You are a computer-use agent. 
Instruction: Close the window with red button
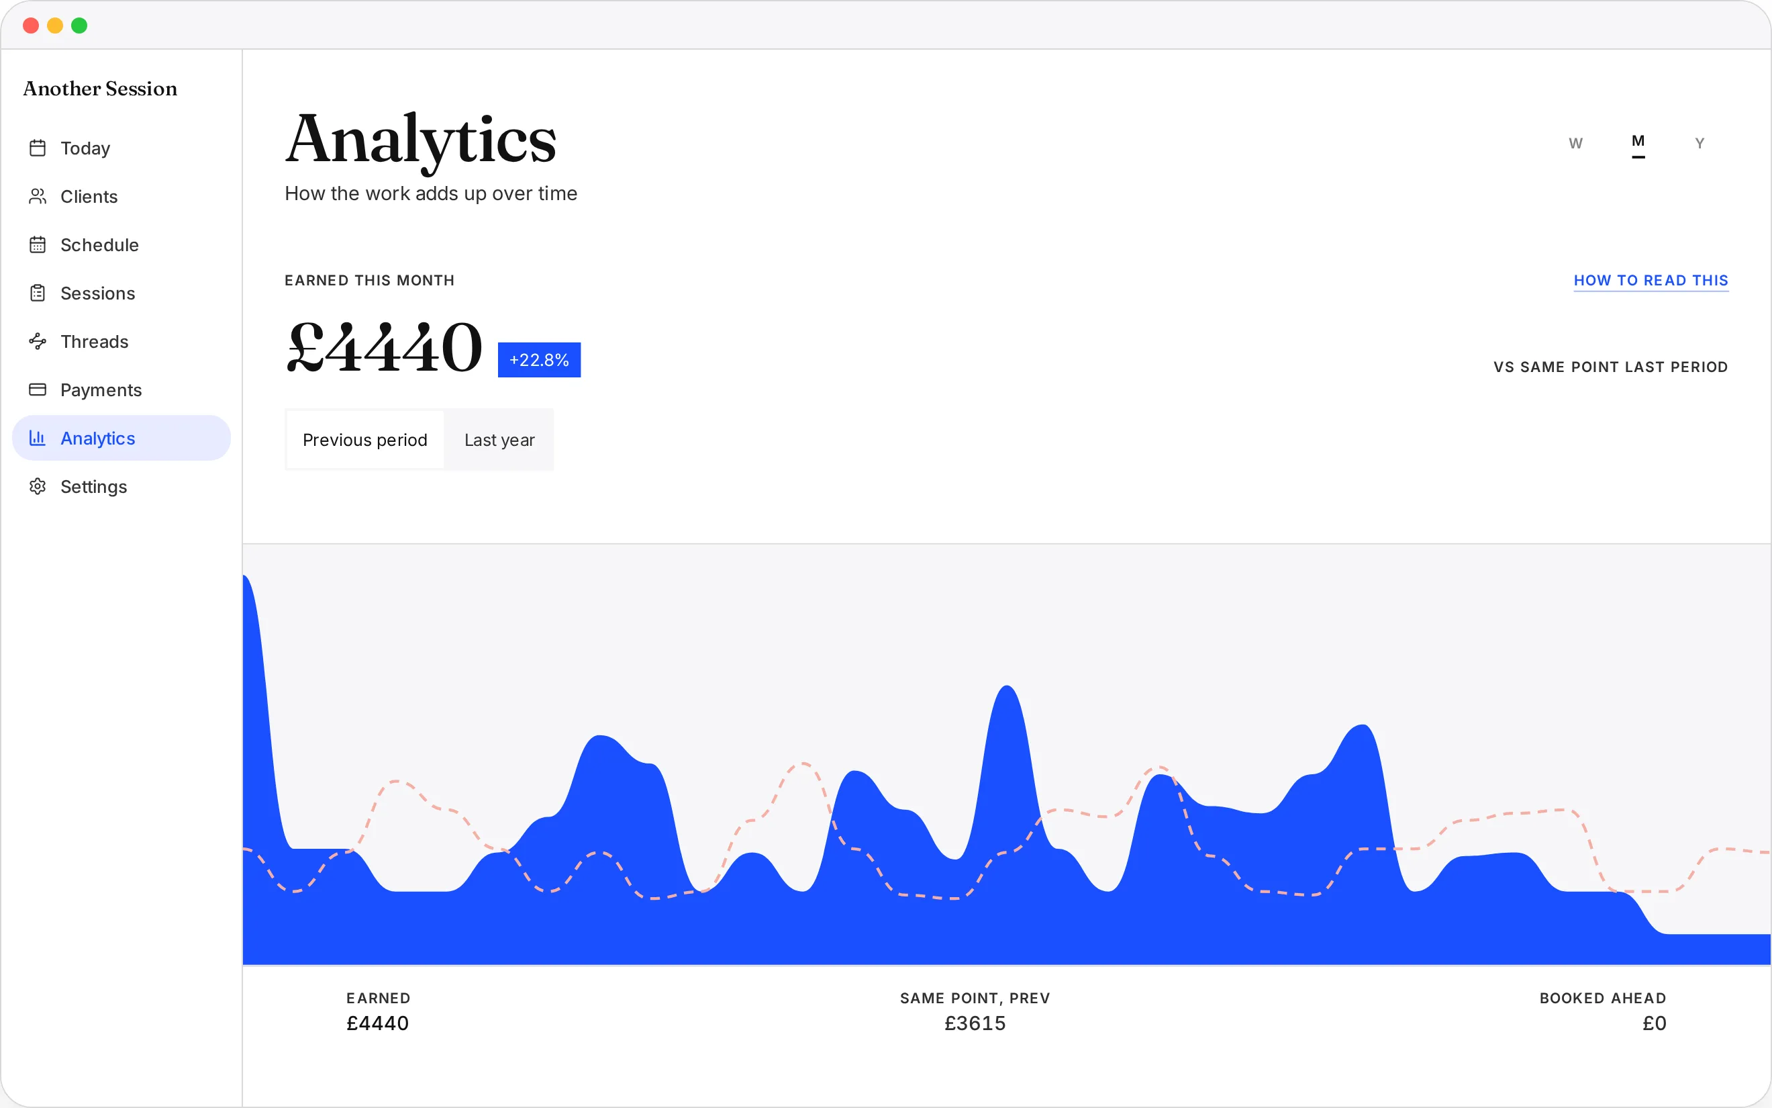click(x=31, y=26)
